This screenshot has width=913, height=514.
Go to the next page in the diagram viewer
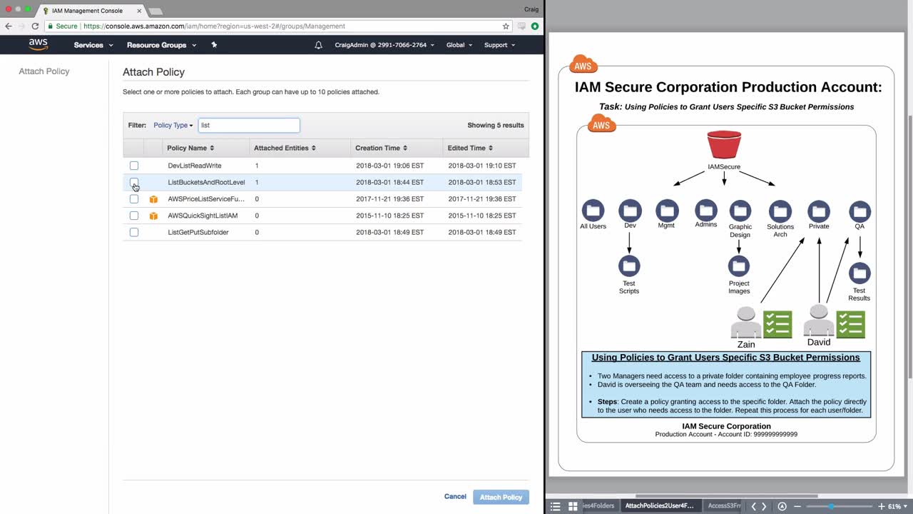[x=764, y=506]
